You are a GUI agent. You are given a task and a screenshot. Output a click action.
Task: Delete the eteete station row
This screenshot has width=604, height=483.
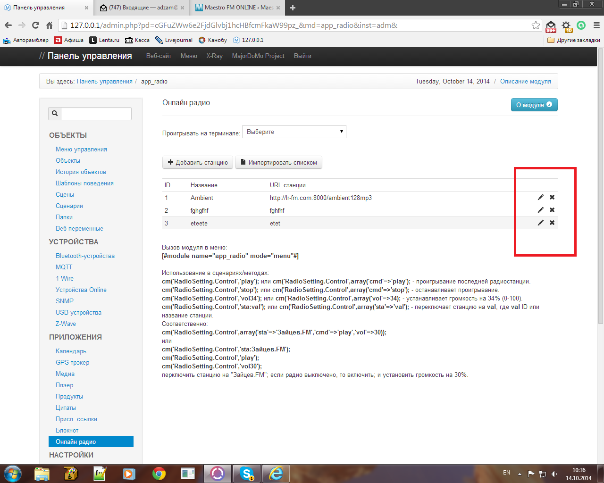coord(552,223)
